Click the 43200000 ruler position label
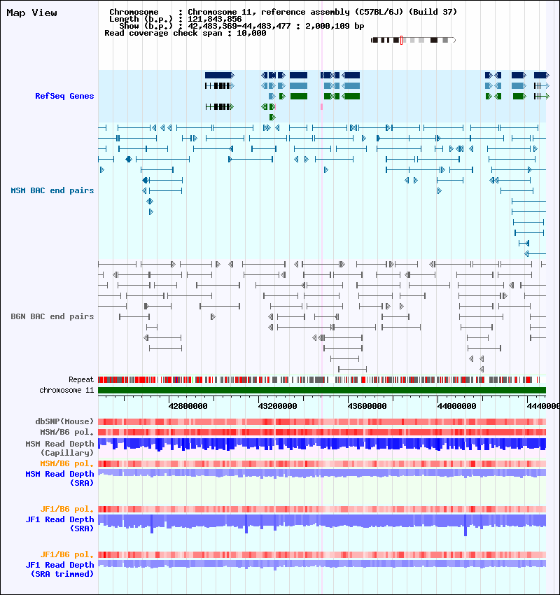The height and width of the screenshot is (595, 560). tap(278, 406)
